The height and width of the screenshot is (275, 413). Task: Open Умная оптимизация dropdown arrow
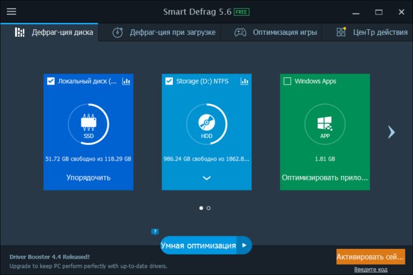[x=243, y=245]
